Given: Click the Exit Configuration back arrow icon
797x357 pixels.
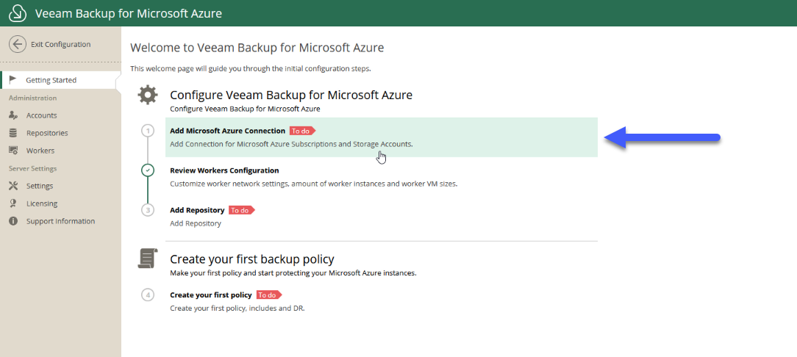Looking at the screenshot, I should [x=18, y=44].
